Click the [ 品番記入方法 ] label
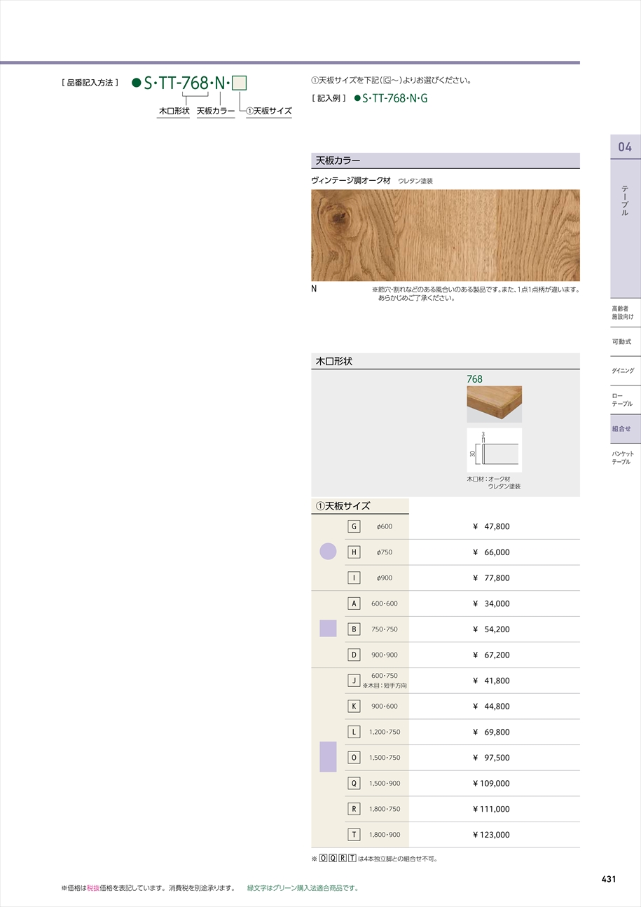 90,83
